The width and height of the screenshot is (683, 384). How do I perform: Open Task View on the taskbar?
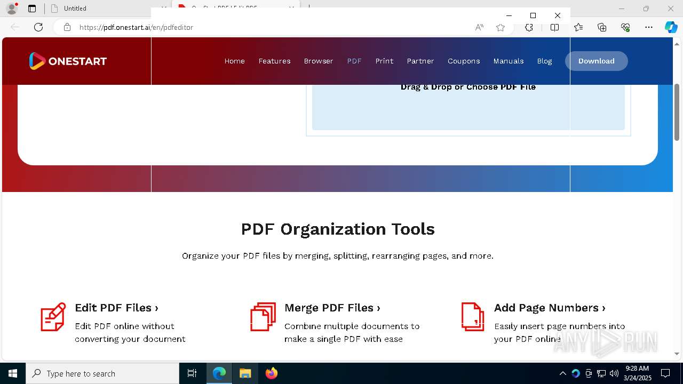(192, 373)
